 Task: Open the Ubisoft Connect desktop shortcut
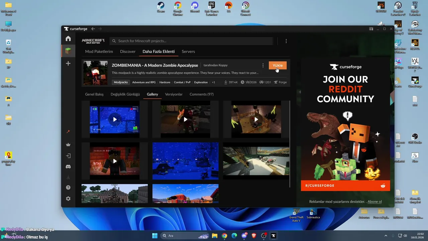[x=245, y=9]
